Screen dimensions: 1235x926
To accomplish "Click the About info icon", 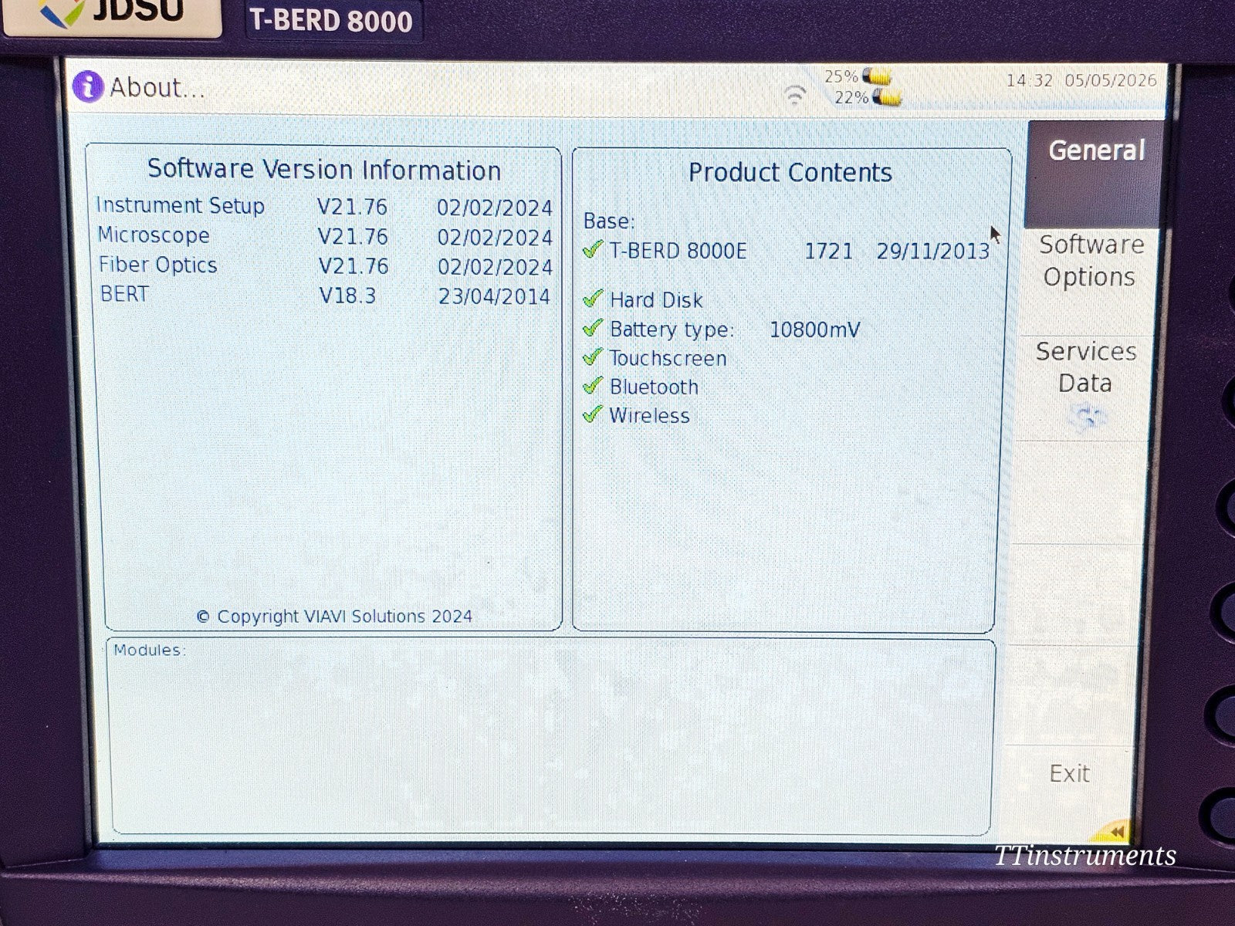I will pos(87,86).
